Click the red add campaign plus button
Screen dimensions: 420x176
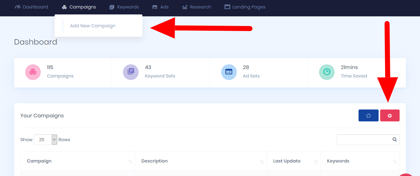(390, 115)
